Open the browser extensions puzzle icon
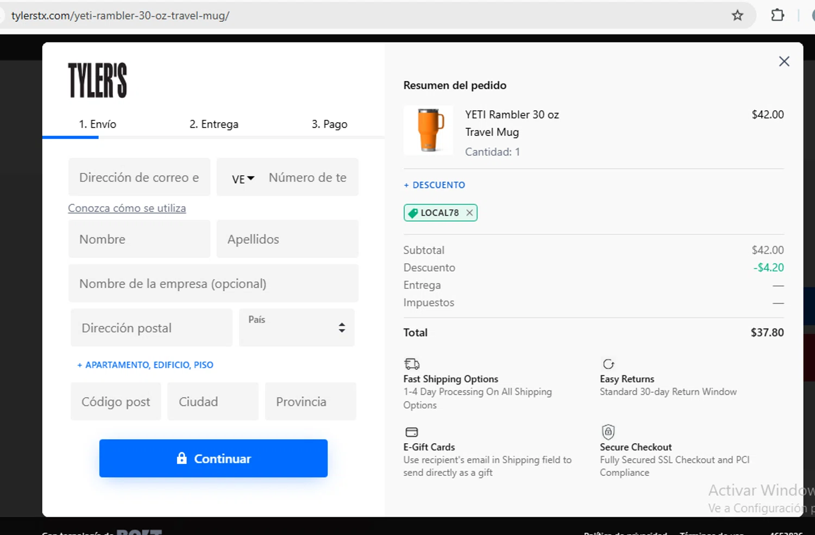The image size is (815, 535). click(778, 15)
